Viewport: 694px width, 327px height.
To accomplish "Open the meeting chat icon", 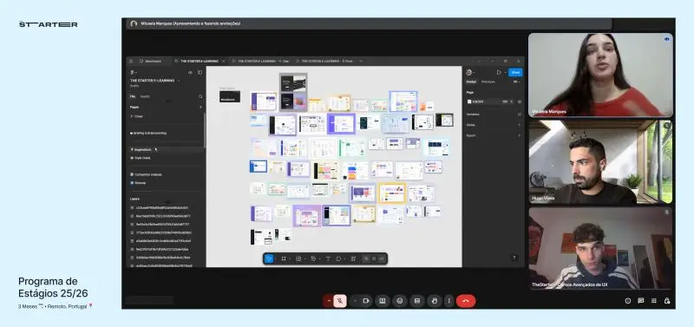I will click(640, 301).
